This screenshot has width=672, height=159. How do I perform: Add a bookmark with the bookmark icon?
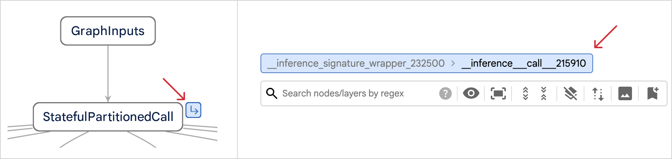coord(653,93)
